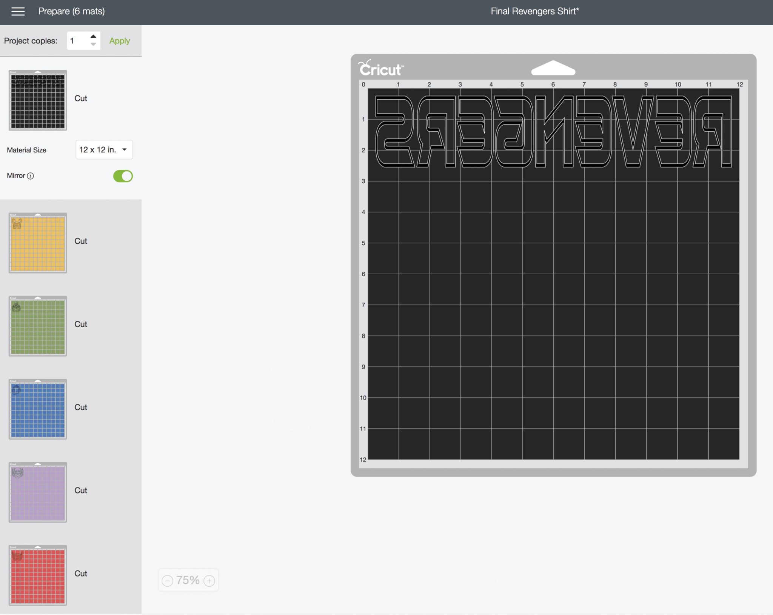This screenshot has width=773, height=615.
Task: Click the Project copies label
Action: (31, 41)
